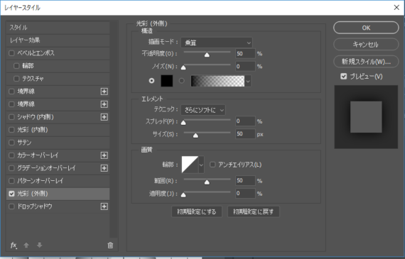Image resolution: width=405 pixels, height=259 pixels.
Task: Click the 範囲 value field
Action: tap(245, 180)
